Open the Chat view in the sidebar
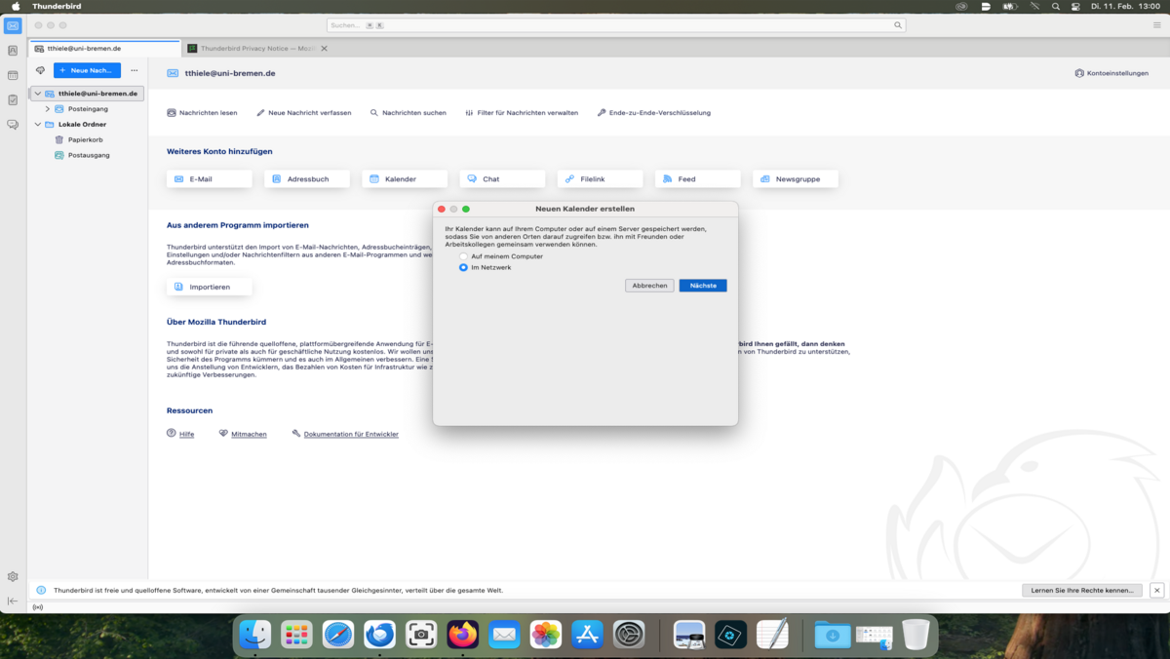 [x=13, y=125]
